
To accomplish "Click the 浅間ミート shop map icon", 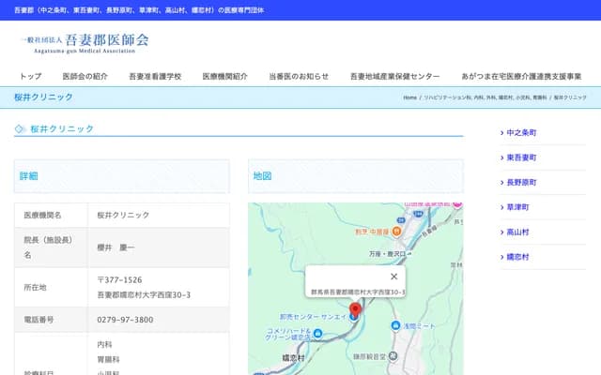I will (x=395, y=325).
